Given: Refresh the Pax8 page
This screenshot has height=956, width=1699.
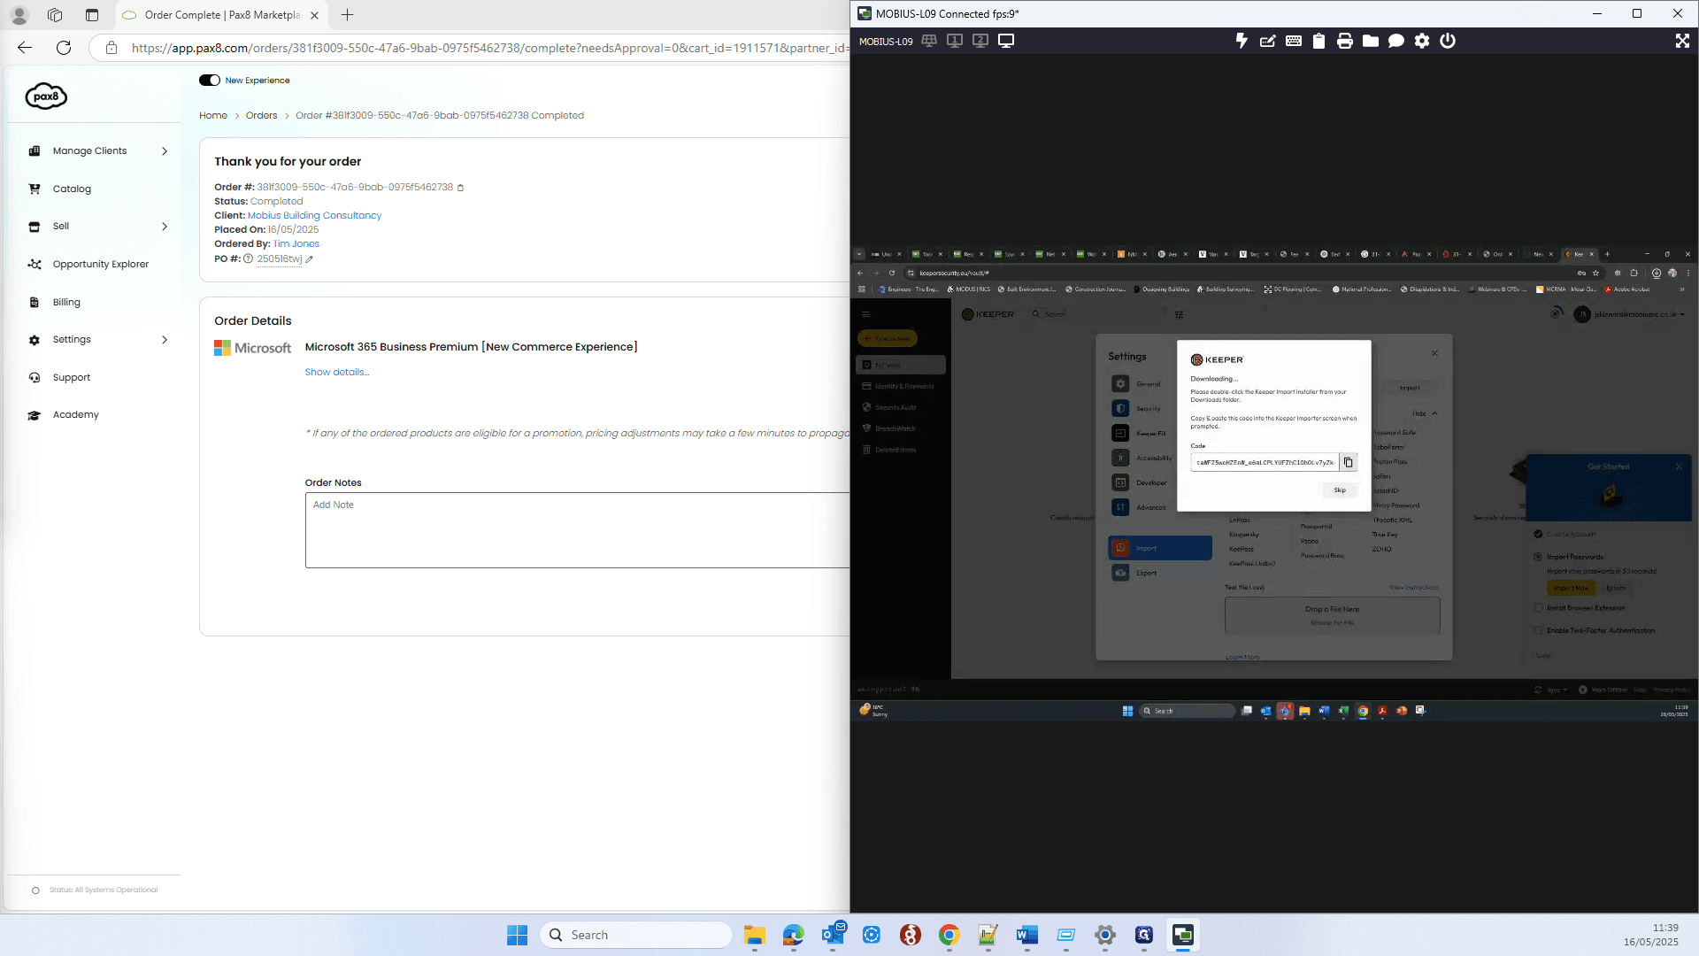Looking at the screenshot, I should [64, 48].
